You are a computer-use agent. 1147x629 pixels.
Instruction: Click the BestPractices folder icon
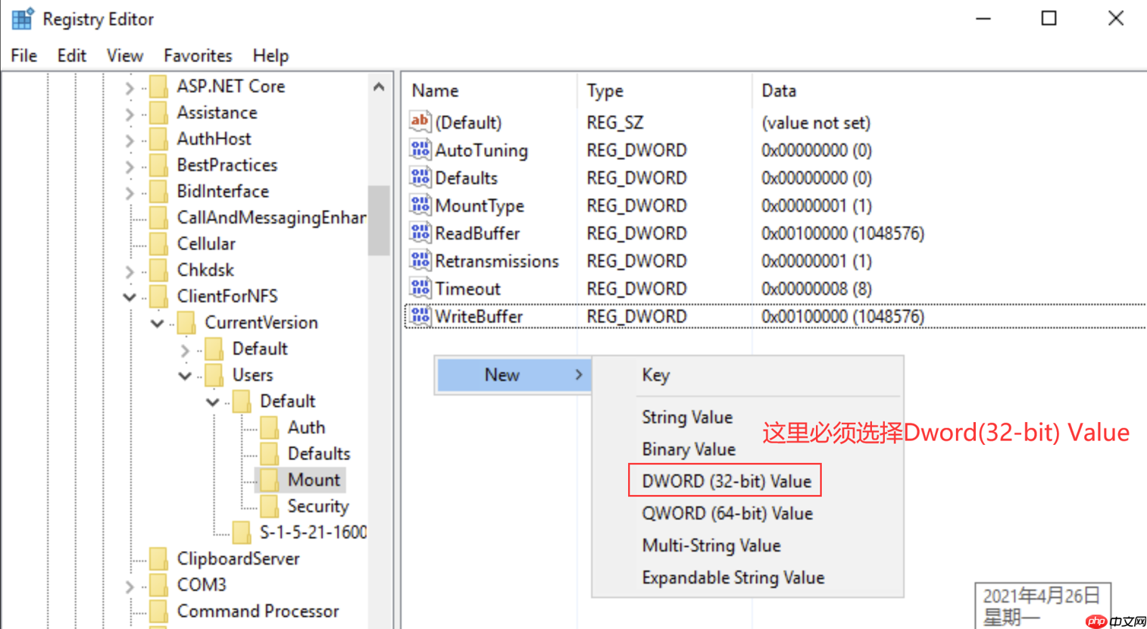(159, 165)
